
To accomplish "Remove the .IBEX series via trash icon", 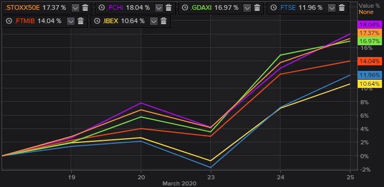I will pyautogui.click(x=163, y=21).
